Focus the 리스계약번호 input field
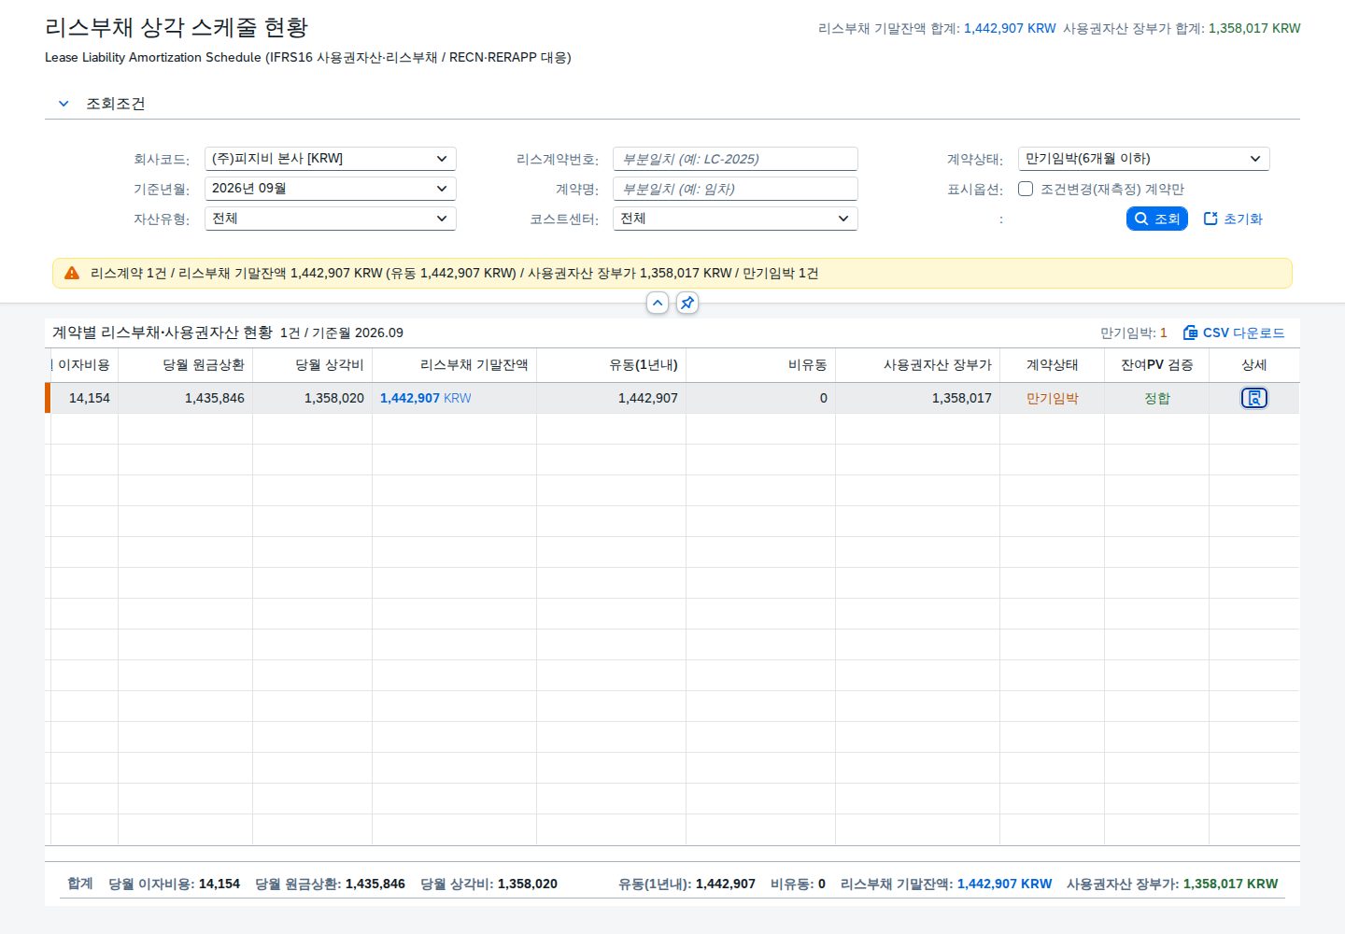The height and width of the screenshot is (934, 1345). point(735,159)
